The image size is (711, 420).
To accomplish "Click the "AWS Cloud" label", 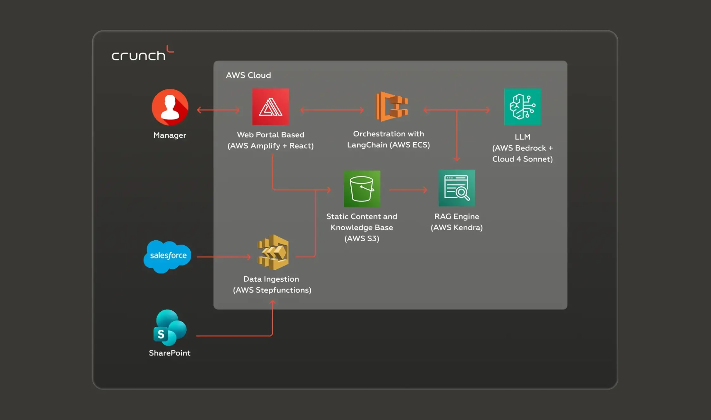I will click(x=248, y=75).
